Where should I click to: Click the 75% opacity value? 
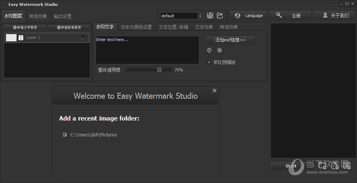(x=179, y=70)
